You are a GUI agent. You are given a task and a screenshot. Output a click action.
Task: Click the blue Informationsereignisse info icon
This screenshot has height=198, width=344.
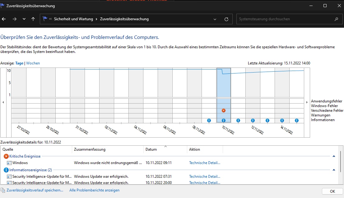point(6,170)
